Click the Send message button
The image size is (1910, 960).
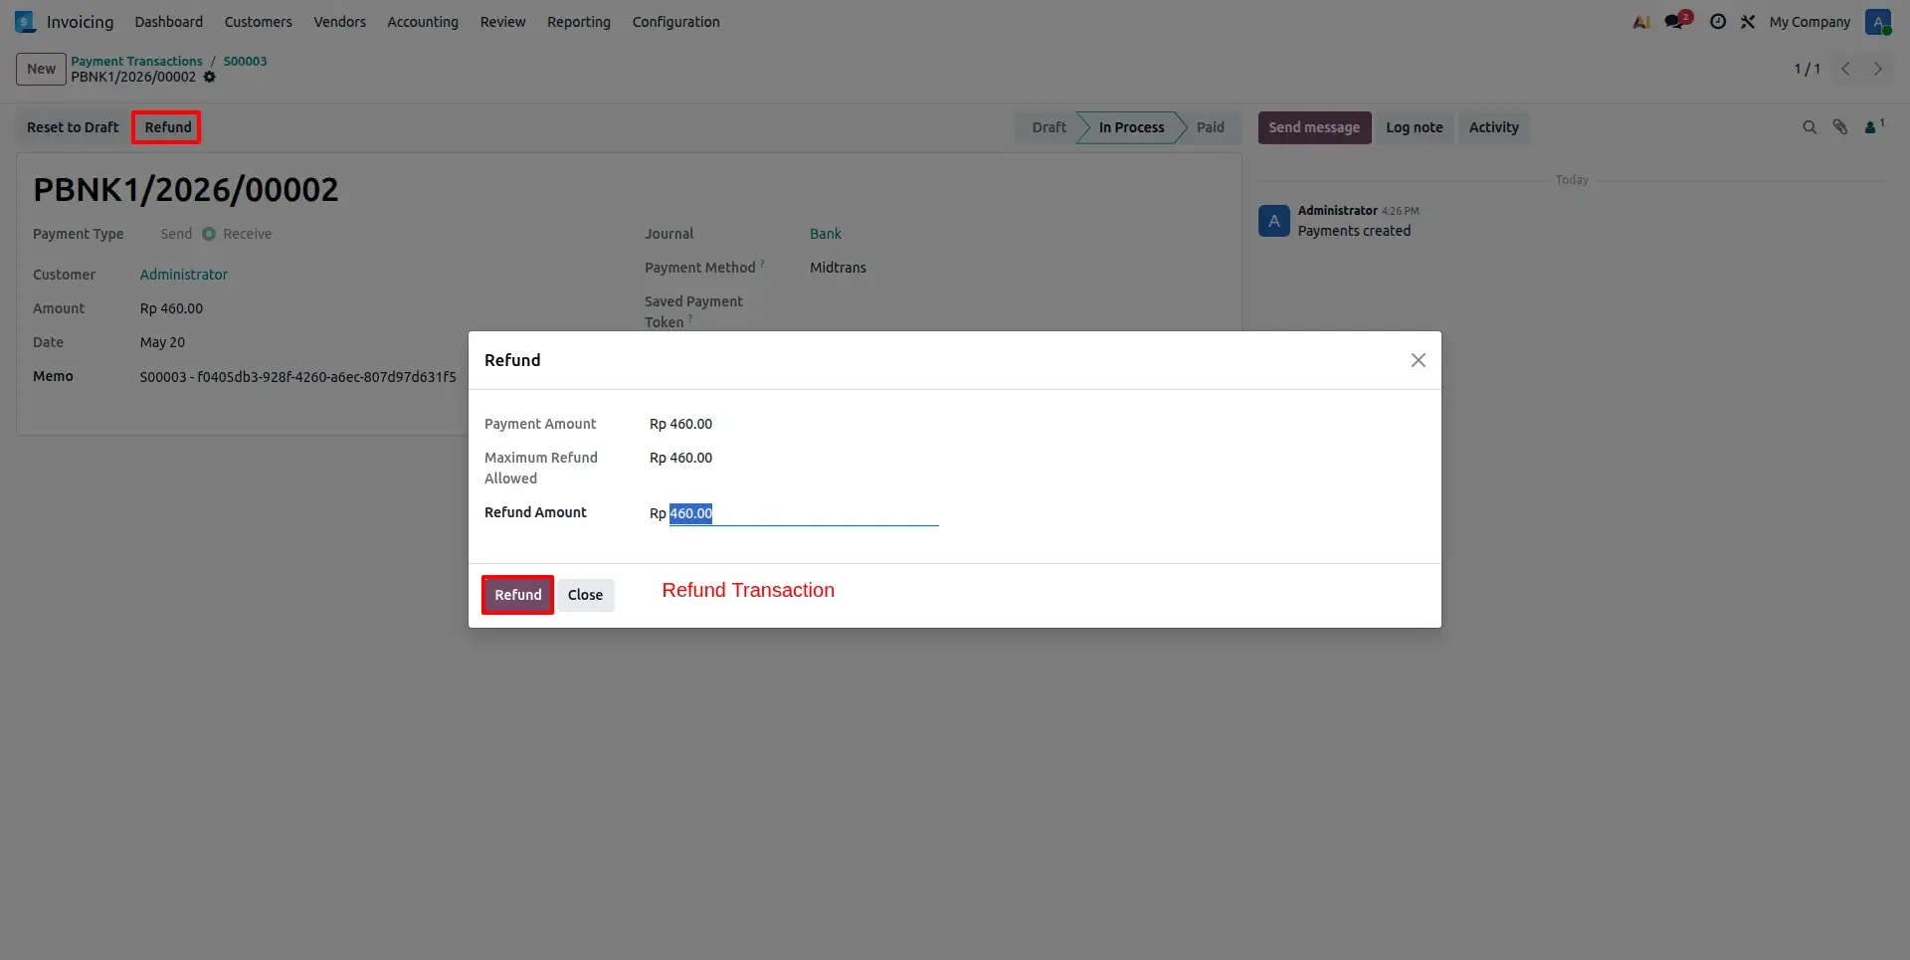(x=1314, y=127)
